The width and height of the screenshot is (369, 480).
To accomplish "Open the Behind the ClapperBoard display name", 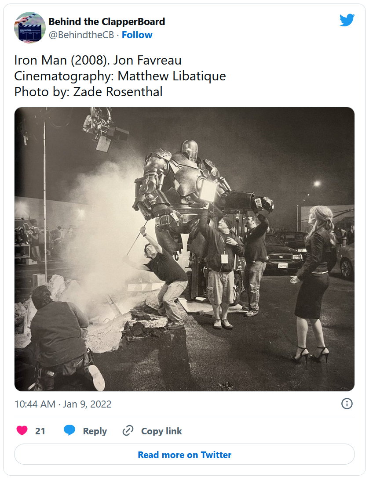I will (x=107, y=22).
